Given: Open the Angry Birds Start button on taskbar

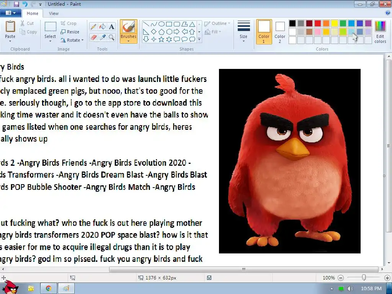Looking at the screenshot, I should pos(10,287).
